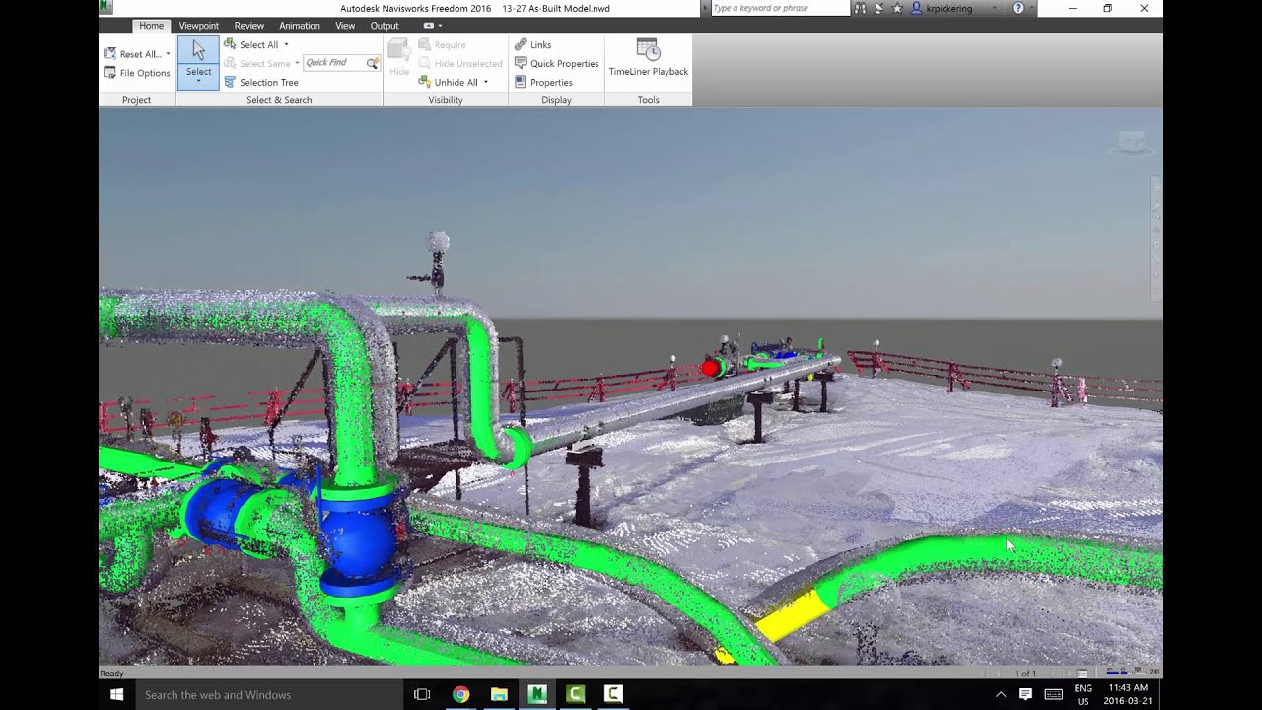1262x710 pixels.
Task: Open the sheet browser icon in status bar
Action: (1082, 674)
